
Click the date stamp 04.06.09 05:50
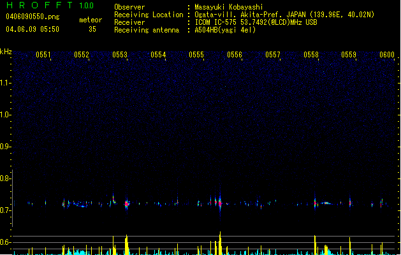tap(33, 29)
